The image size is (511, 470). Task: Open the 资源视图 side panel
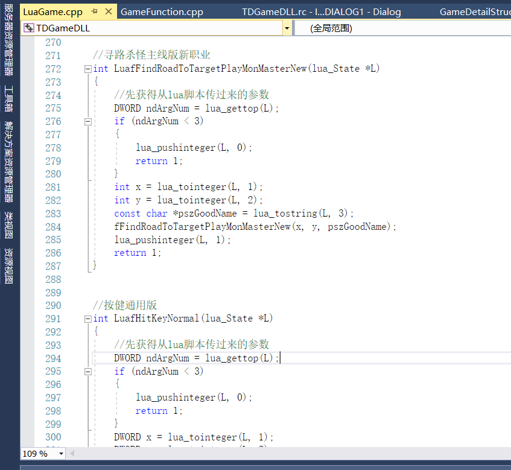coord(8,265)
